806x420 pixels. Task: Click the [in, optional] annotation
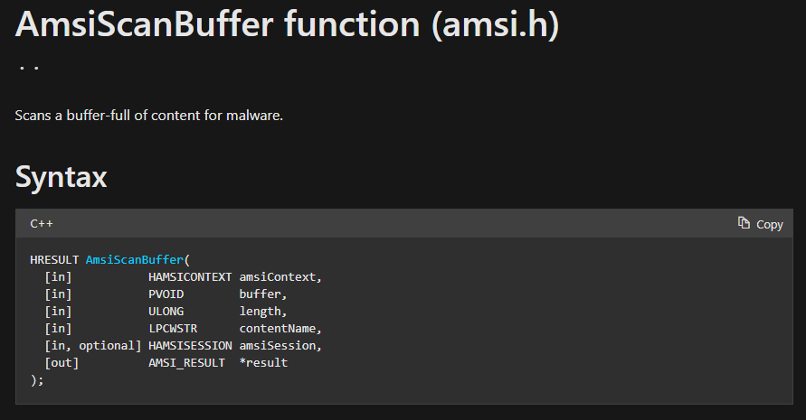tap(93, 346)
